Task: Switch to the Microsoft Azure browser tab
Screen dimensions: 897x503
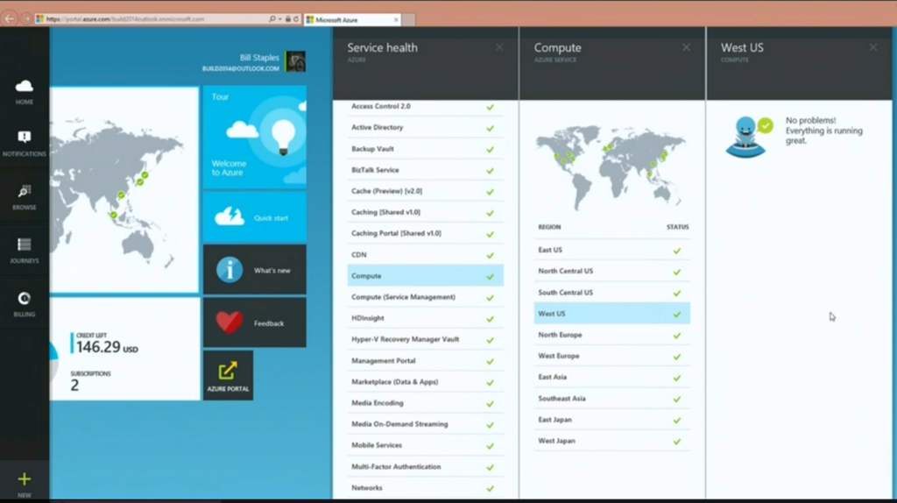Action: point(352,19)
